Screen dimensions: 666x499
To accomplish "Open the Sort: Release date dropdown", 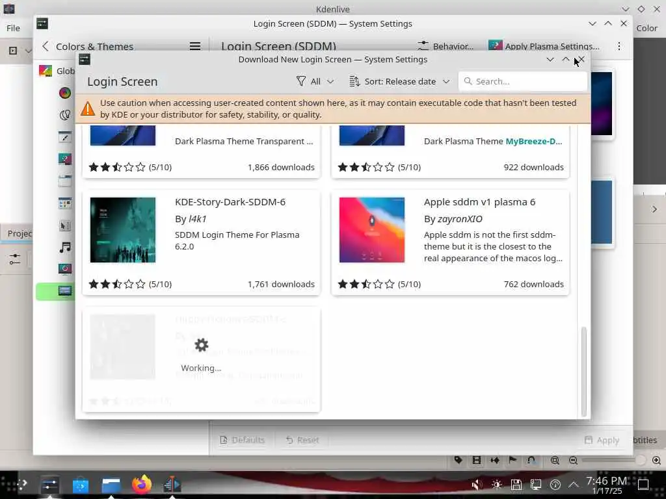I will pos(399,81).
